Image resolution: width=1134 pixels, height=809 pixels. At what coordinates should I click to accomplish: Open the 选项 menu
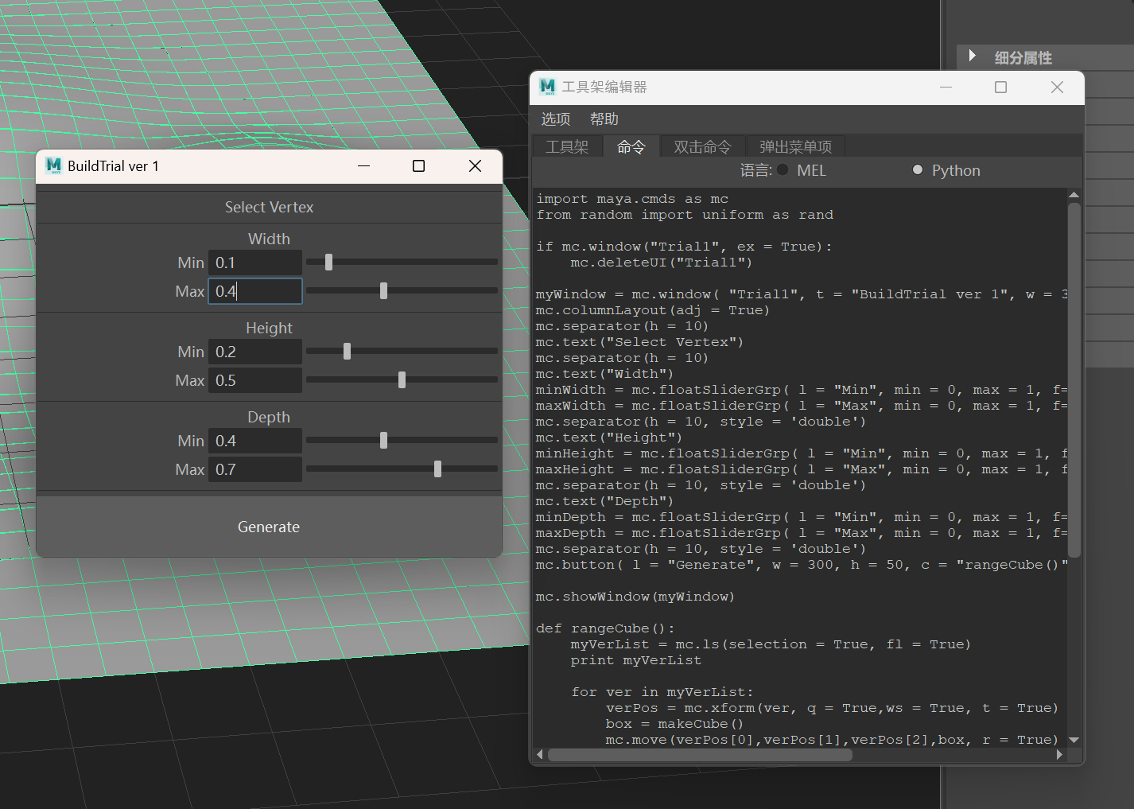(x=556, y=119)
